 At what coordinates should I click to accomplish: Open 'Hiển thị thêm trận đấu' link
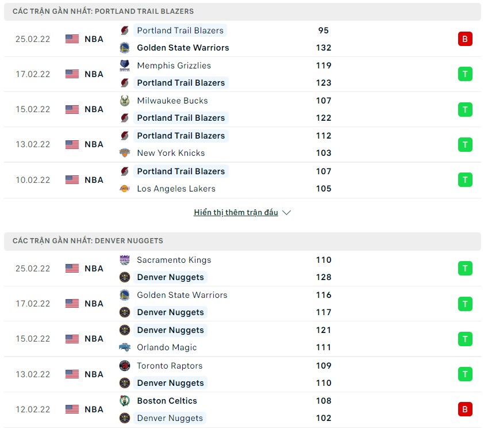(236, 213)
